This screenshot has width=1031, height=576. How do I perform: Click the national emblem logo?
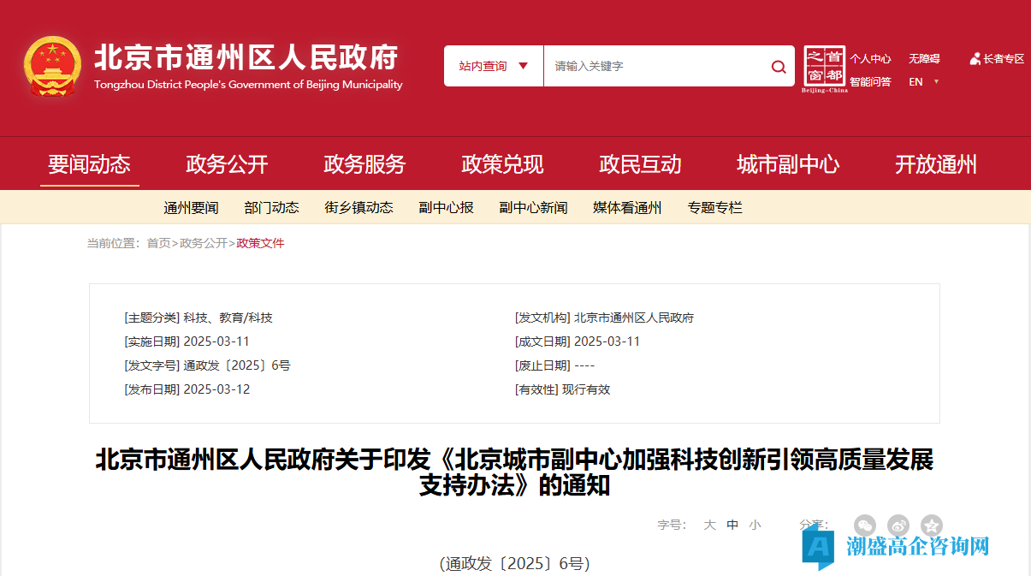53,66
